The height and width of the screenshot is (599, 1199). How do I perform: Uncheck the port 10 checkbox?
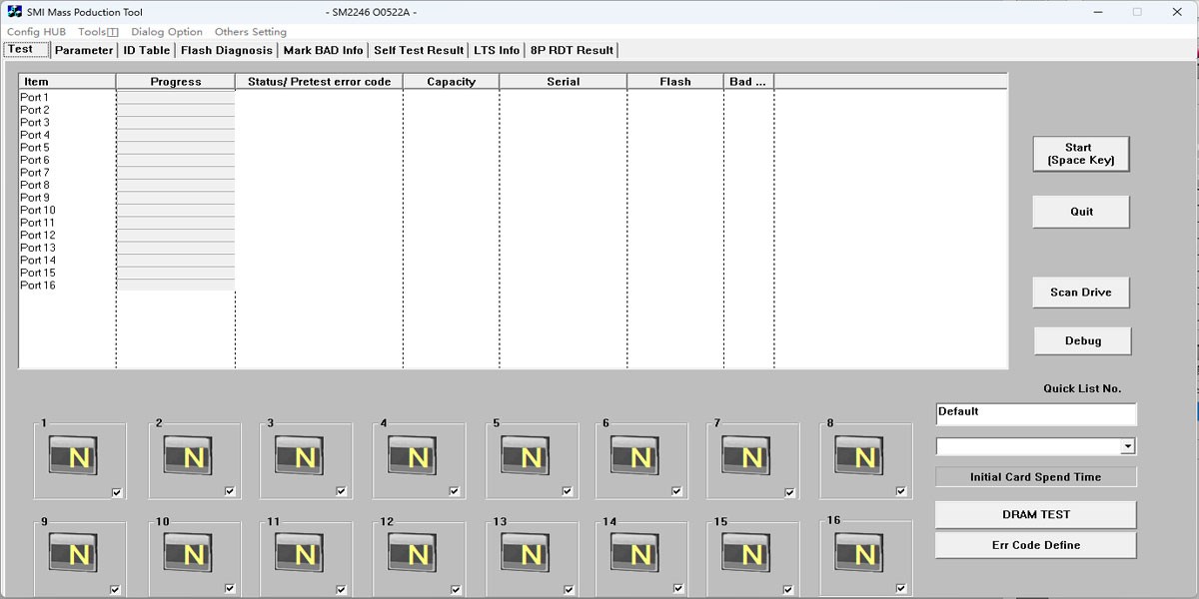tap(230, 588)
